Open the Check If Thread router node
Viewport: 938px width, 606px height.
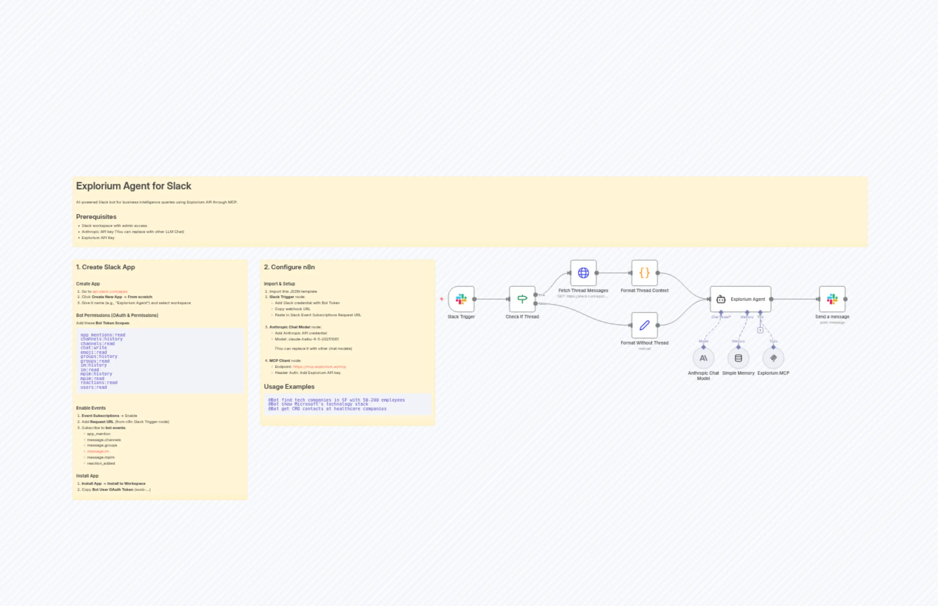pyautogui.click(x=522, y=299)
